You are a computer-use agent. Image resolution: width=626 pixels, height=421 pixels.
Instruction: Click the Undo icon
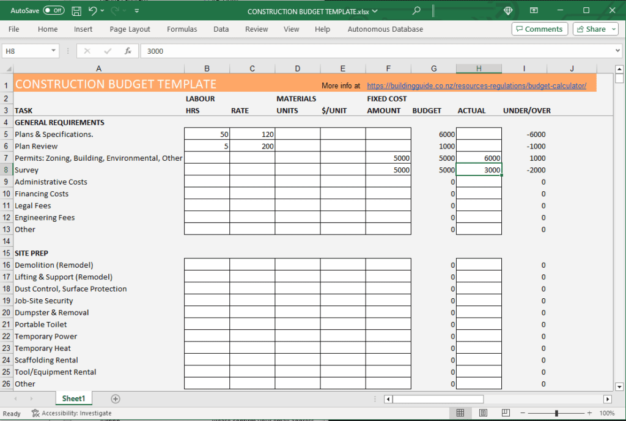point(93,10)
